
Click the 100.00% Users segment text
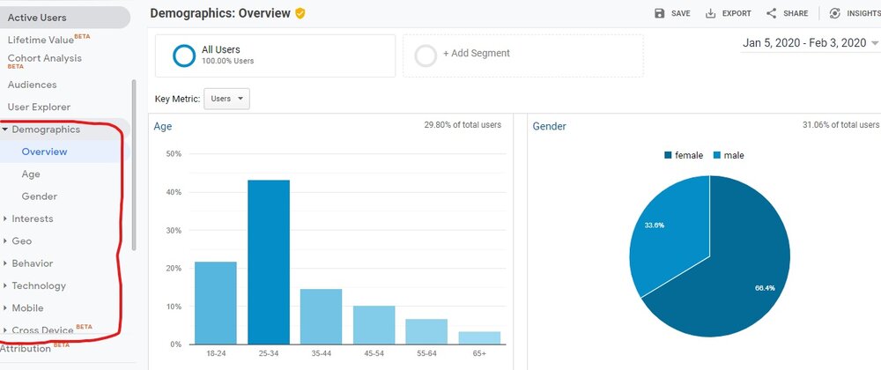[227, 61]
